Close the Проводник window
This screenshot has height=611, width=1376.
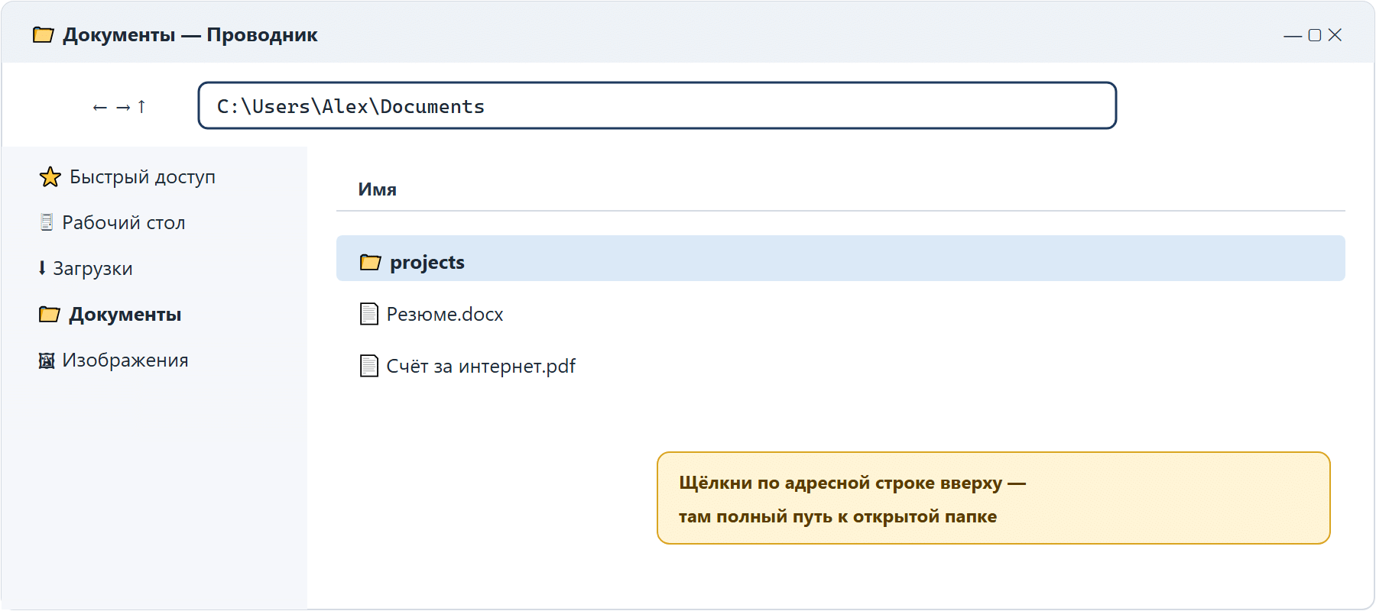point(1335,35)
